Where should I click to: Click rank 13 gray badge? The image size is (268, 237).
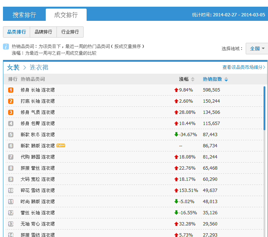click(11, 224)
